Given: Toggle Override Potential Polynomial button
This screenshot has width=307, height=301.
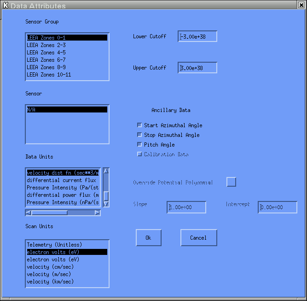Looking at the screenshot, I should coord(231,182).
